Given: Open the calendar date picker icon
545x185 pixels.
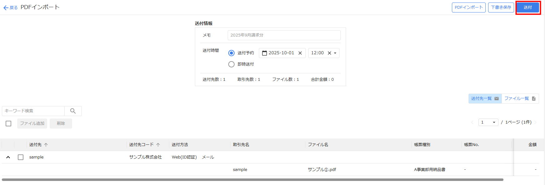Looking at the screenshot, I should pyautogui.click(x=264, y=53).
